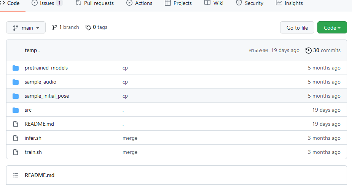The image size is (352, 185).
Task: Click the infer.sh file icon
Action: [16, 138]
